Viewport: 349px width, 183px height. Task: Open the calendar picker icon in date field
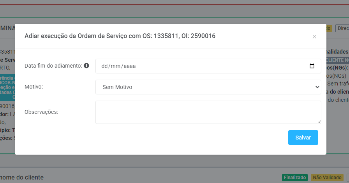[x=312, y=66]
